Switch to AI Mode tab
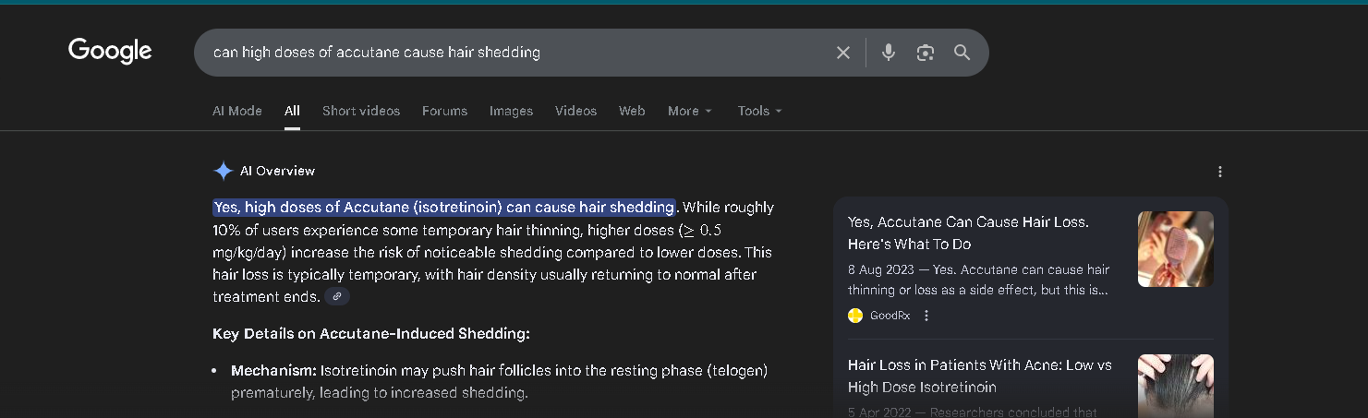The image size is (1368, 418). (237, 111)
